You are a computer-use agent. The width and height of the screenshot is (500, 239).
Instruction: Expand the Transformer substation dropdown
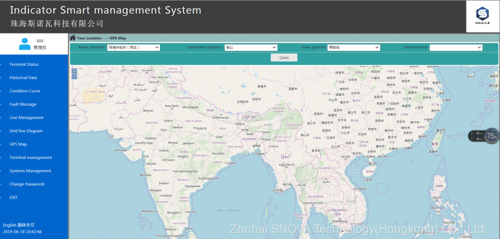coord(250,47)
